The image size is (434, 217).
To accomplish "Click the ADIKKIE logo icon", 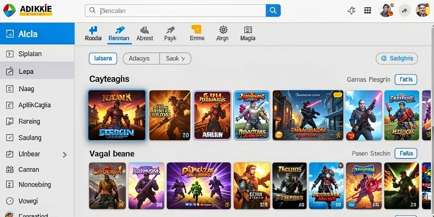I will coord(9,10).
